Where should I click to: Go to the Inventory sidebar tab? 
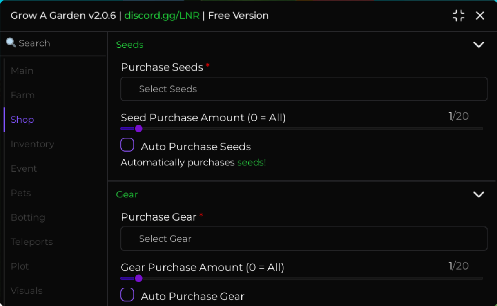(33, 144)
